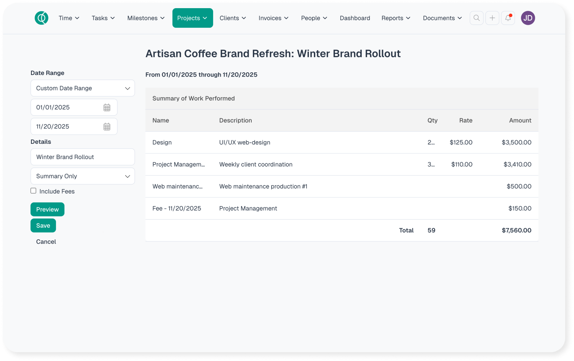Open the Projects menu
Image resolution: width=574 pixels, height=361 pixels.
pyautogui.click(x=192, y=18)
